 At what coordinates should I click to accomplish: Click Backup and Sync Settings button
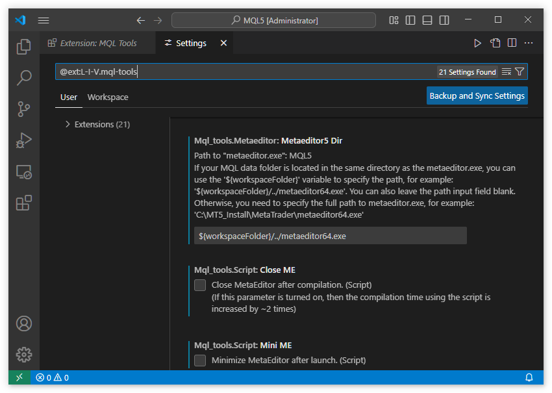click(x=477, y=95)
